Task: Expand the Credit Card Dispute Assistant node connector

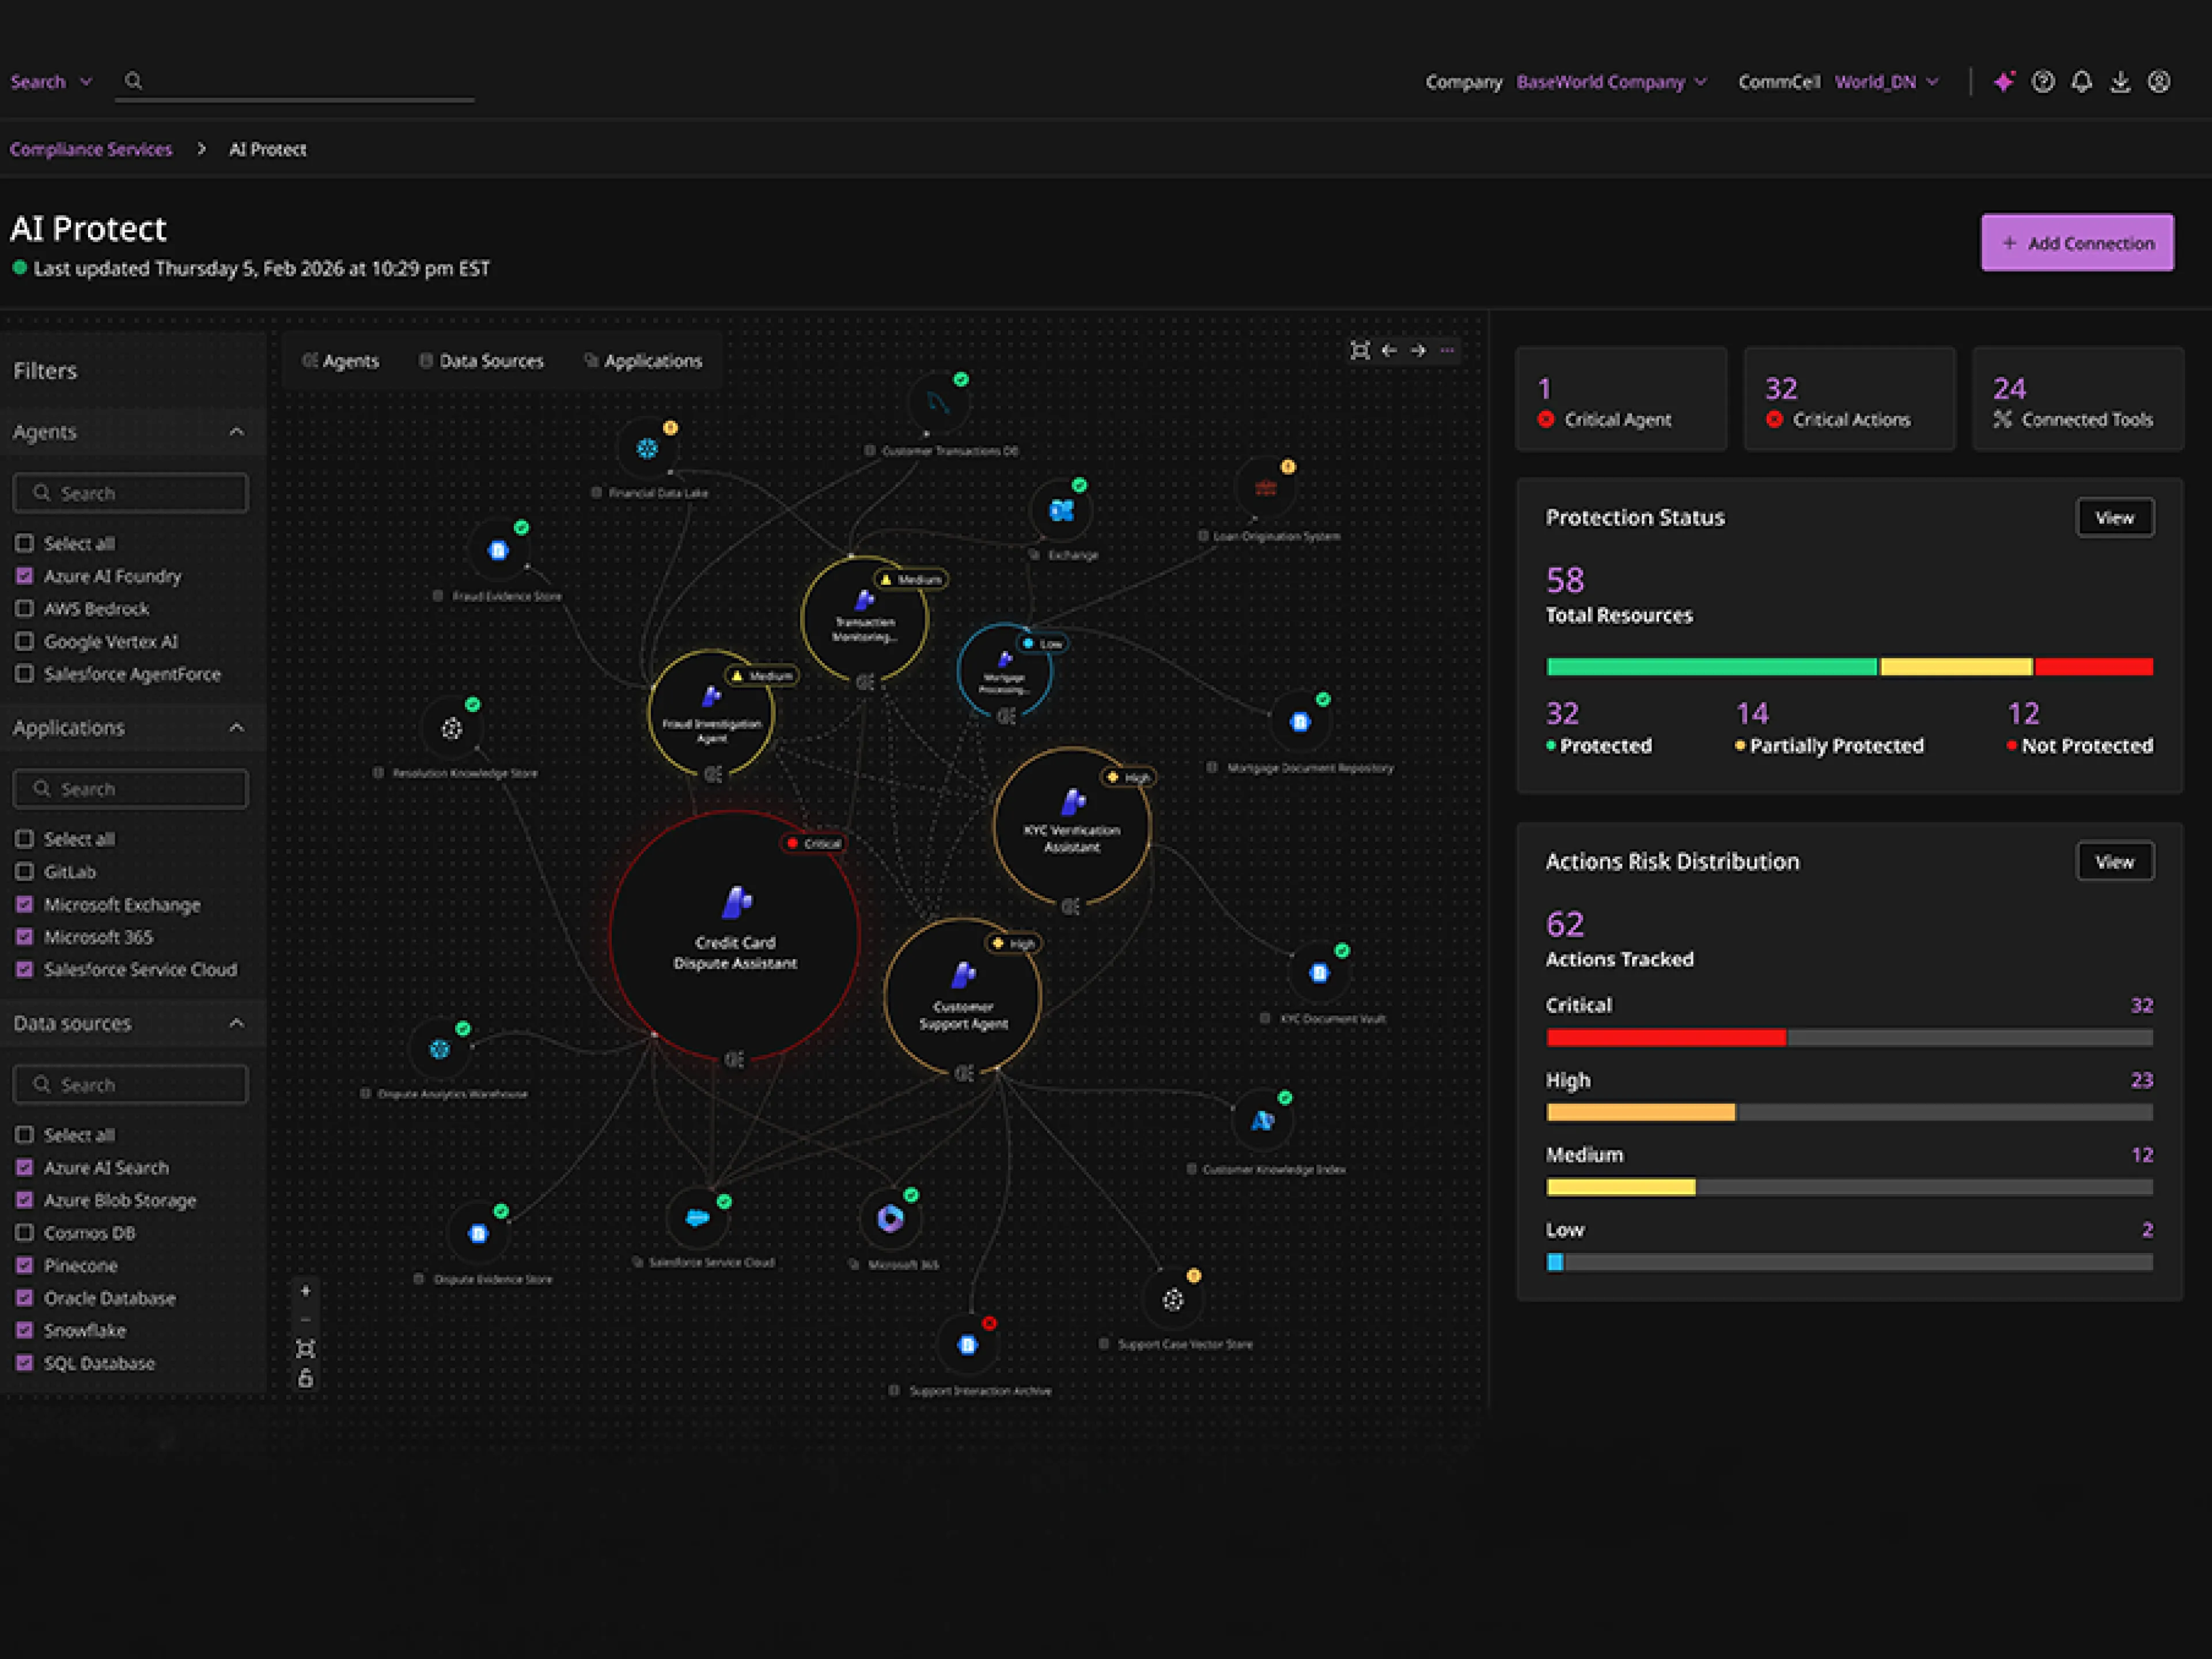Action: 734,1060
